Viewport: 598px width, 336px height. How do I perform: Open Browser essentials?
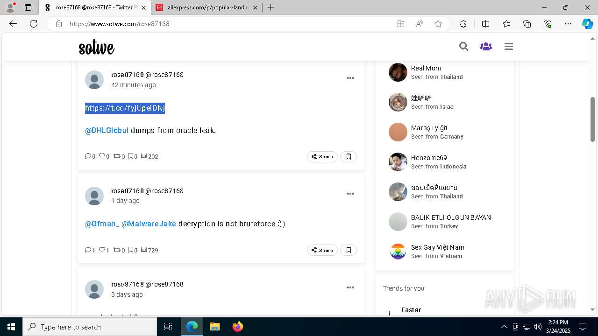click(x=548, y=24)
